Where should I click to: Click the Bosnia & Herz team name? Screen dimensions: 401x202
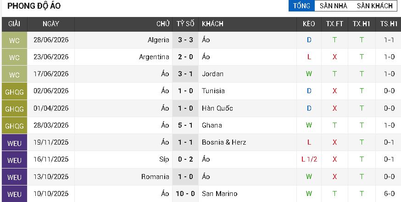[x=224, y=142]
